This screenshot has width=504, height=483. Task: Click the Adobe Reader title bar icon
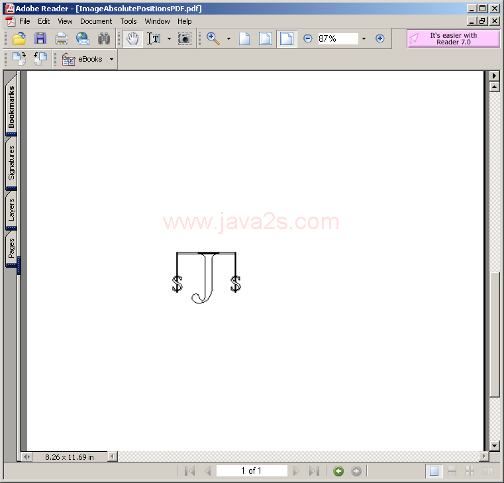tap(10, 9)
